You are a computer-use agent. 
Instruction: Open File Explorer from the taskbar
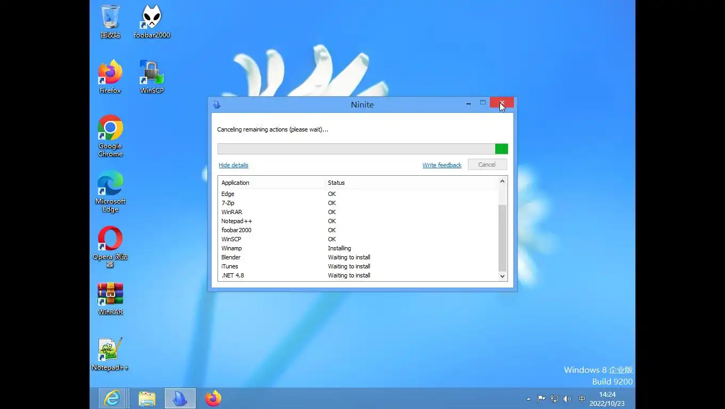(147, 398)
